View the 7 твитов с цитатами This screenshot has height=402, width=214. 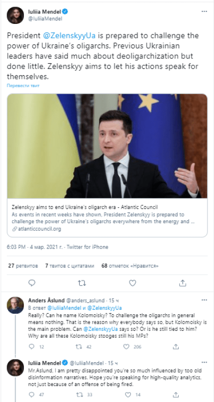70,266
